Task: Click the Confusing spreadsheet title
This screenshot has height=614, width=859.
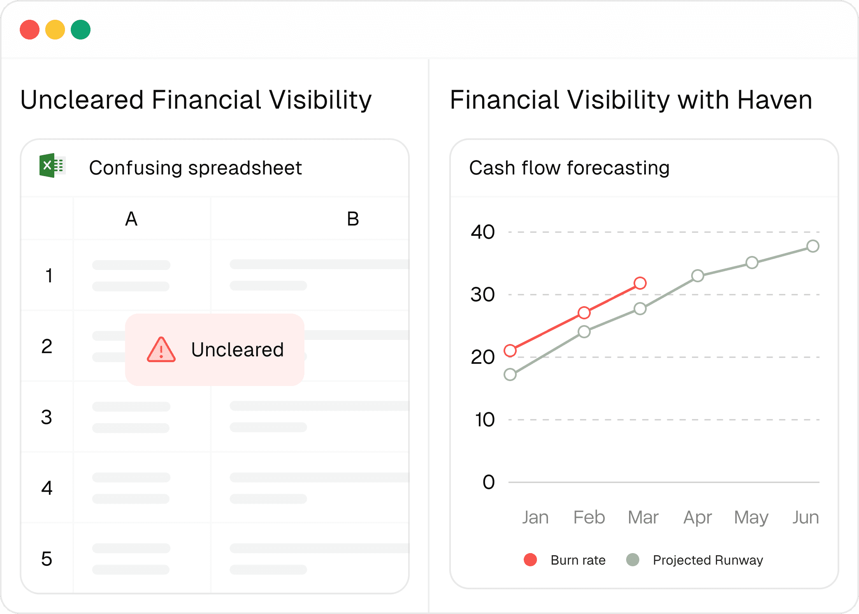Action: click(x=195, y=168)
